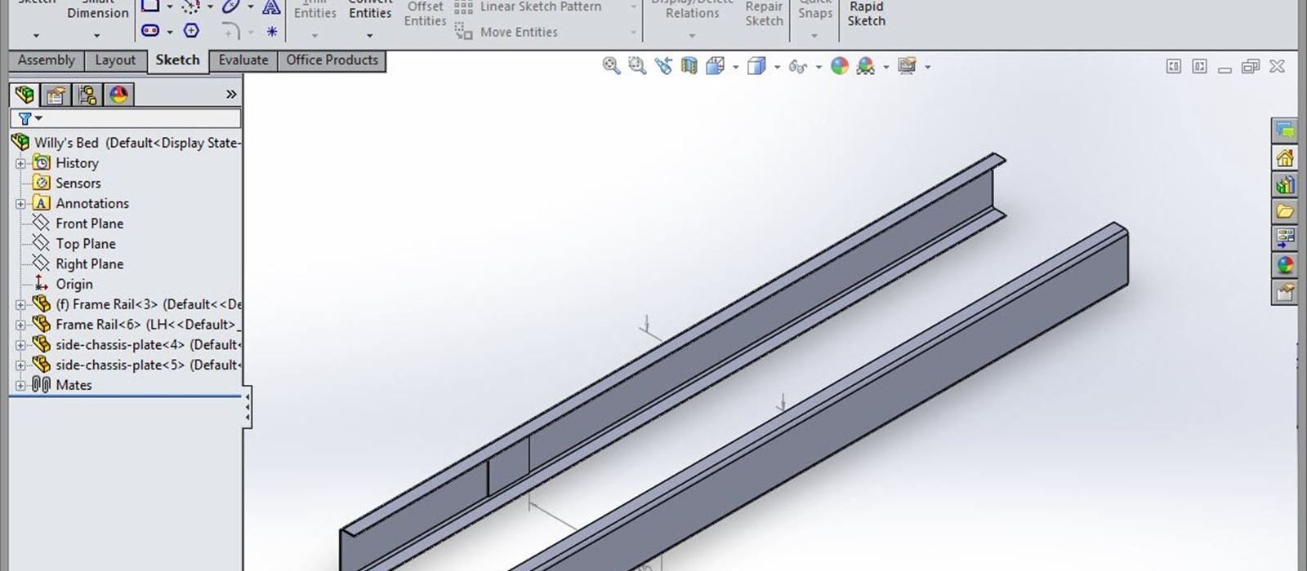Click Zoom to Area icon

[637, 66]
